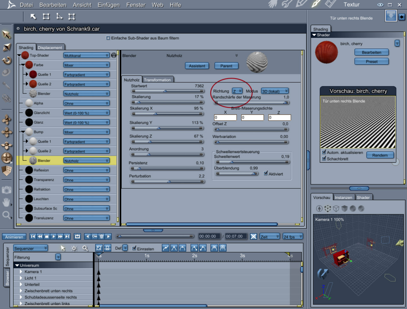Toggle the Schachbrett checkbox
Image resolution: width=407 pixels, height=309 pixels.
pyautogui.click(x=324, y=158)
